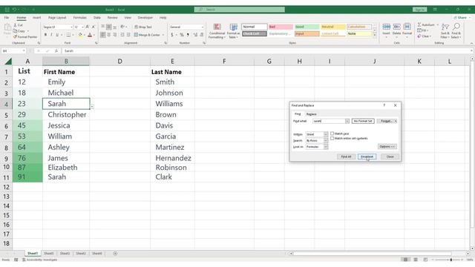Click Close in Find and Replace

tap(390, 156)
